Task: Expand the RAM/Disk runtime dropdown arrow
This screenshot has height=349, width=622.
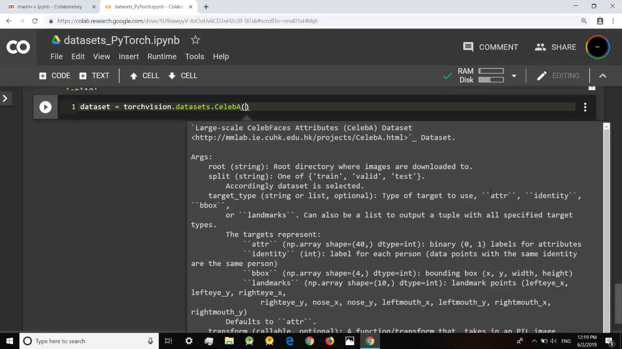Action: (514, 76)
